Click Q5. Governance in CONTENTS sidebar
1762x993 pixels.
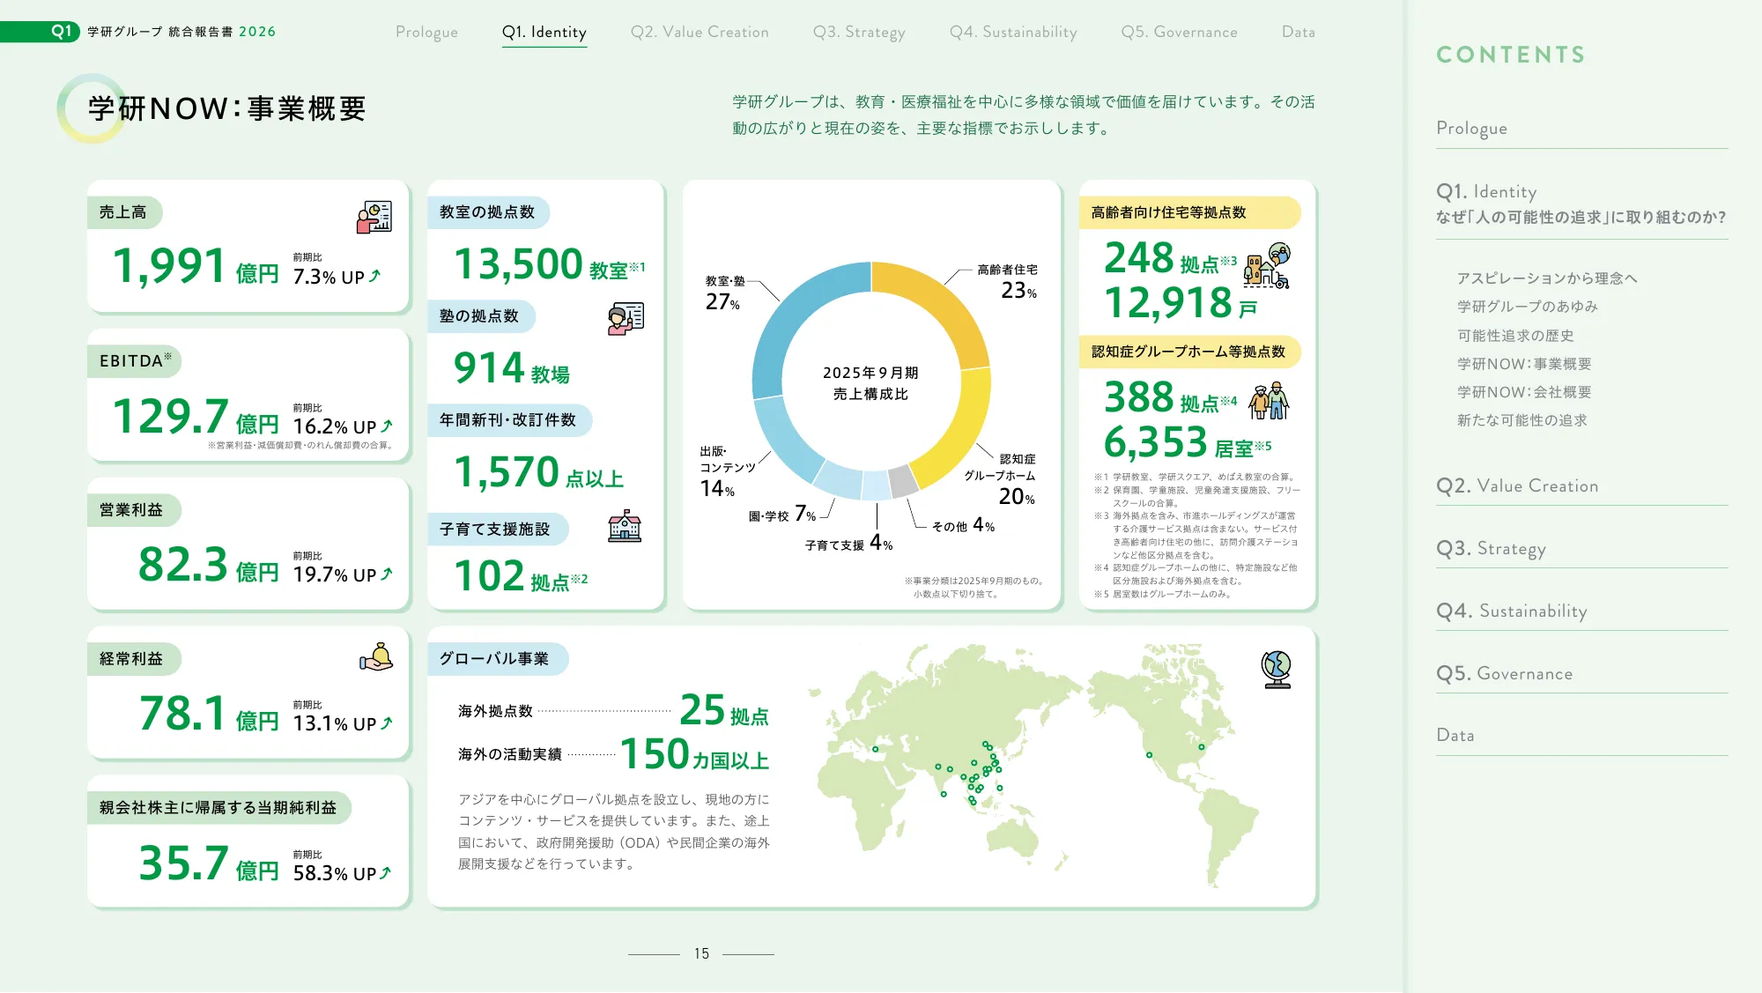[1504, 673]
